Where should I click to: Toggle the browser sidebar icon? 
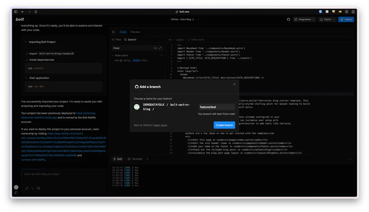click(16, 12)
